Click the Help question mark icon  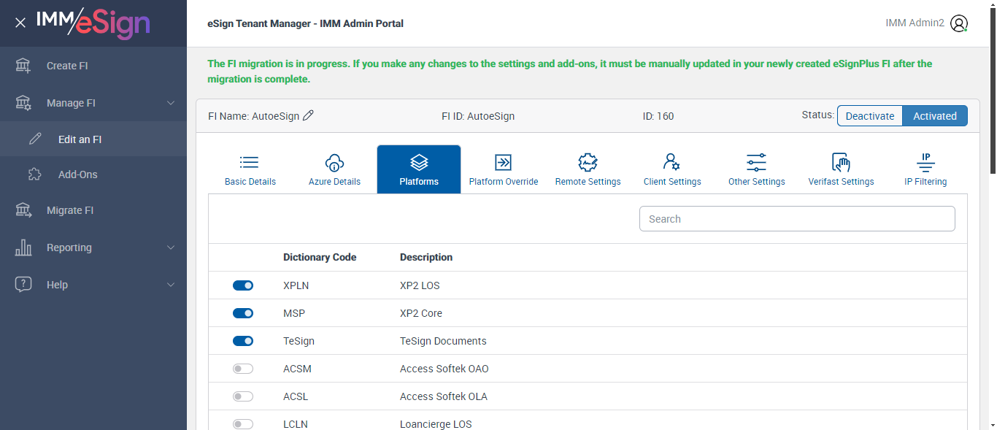click(23, 285)
